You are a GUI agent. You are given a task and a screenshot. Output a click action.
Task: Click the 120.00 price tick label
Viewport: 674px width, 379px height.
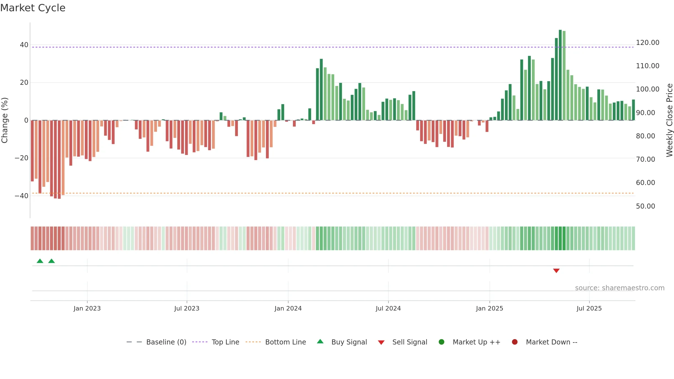coord(648,43)
